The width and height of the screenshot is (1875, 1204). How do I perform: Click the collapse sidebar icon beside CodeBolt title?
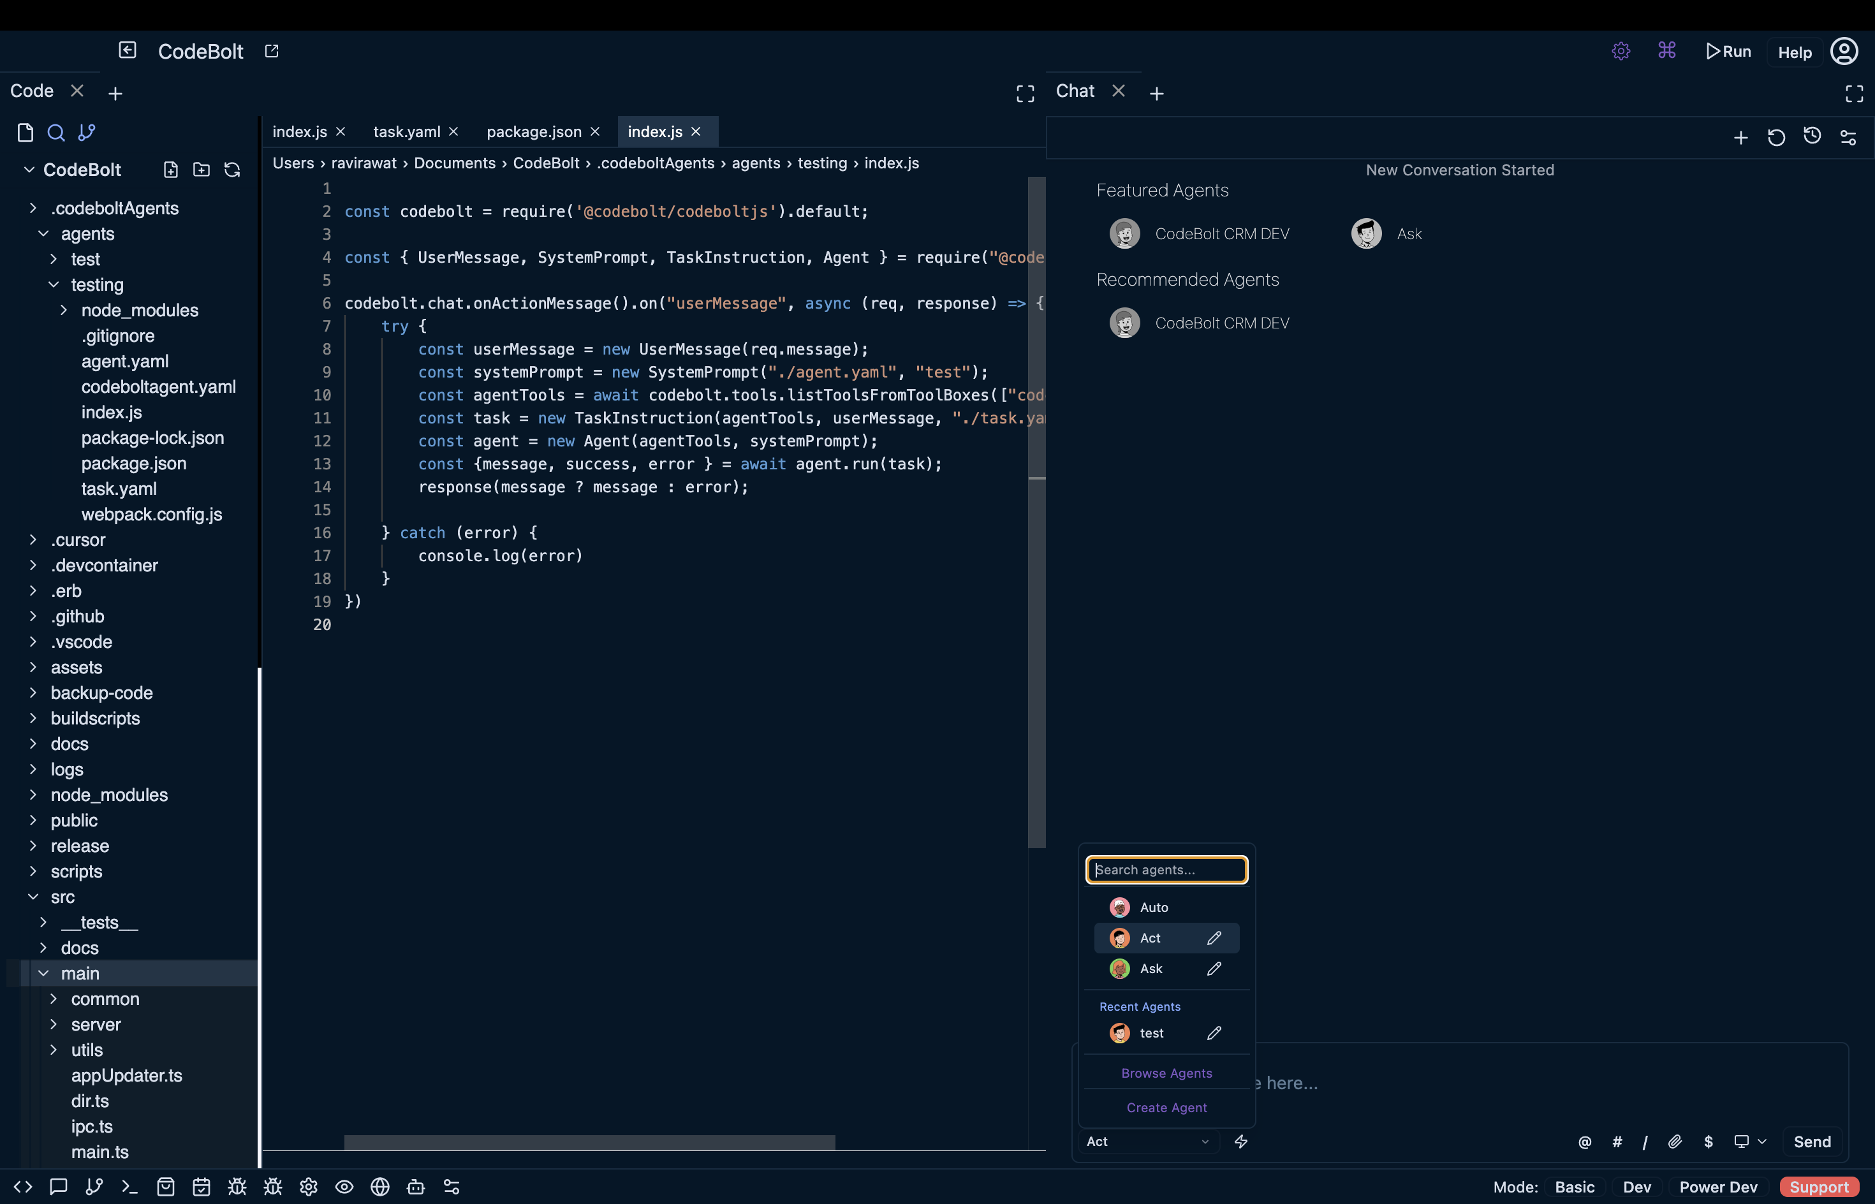[128, 51]
